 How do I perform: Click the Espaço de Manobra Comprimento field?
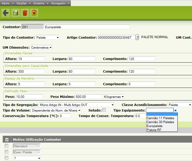point(142,84)
